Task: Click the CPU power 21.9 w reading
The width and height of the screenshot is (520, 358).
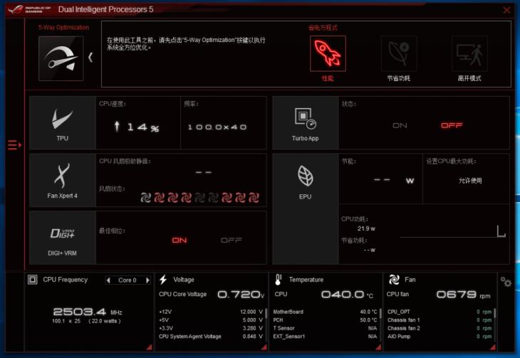Action: 366,228
